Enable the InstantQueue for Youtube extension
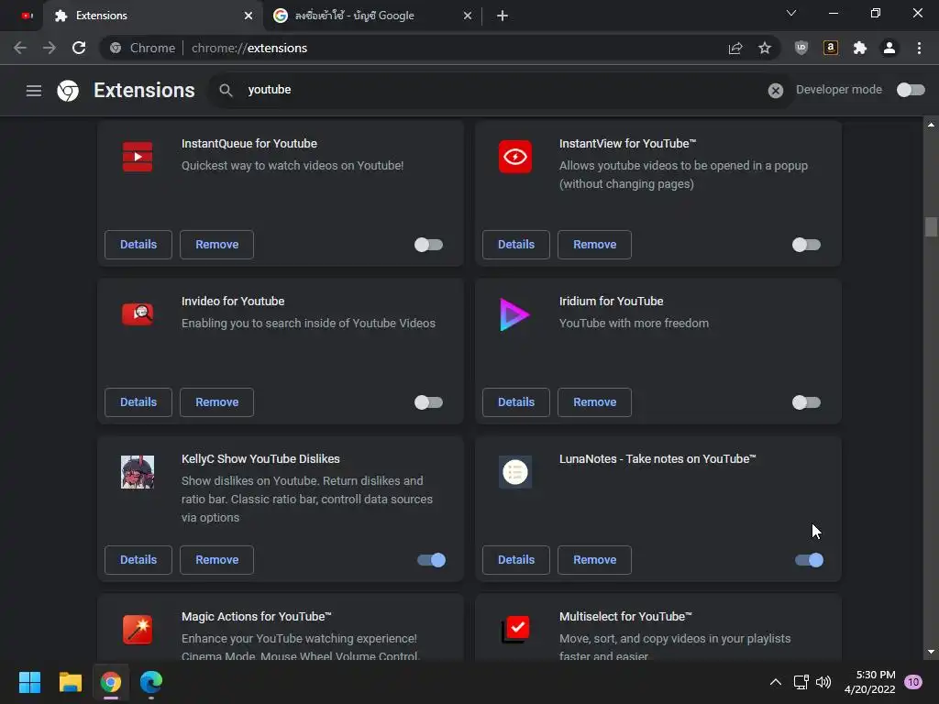 [x=428, y=245]
